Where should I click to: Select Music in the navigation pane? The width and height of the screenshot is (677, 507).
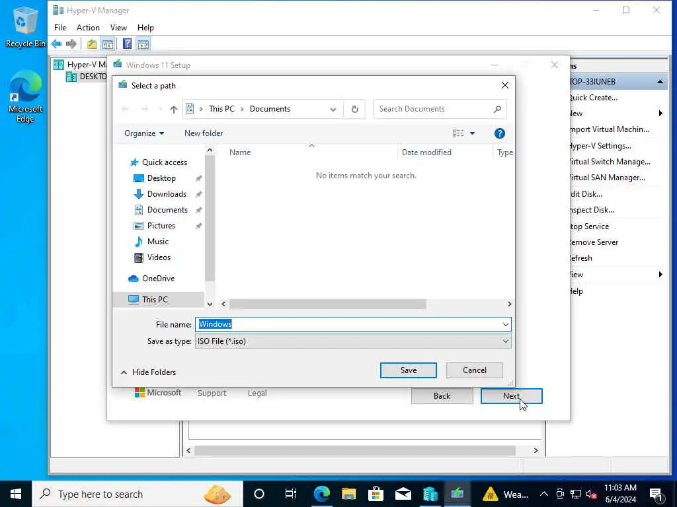(x=157, y=242)
